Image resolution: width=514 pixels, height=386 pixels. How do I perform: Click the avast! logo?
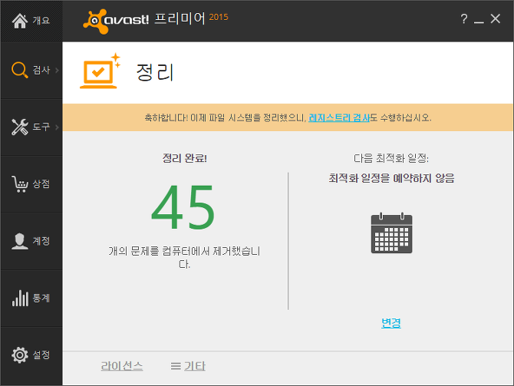(x=116, y=21)
